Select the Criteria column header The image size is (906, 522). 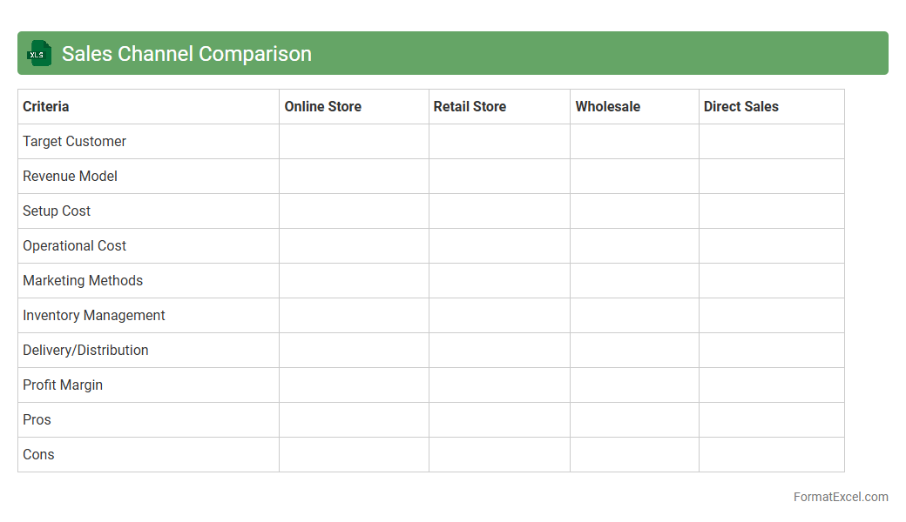pyautogui.click(x=46, y=107)
